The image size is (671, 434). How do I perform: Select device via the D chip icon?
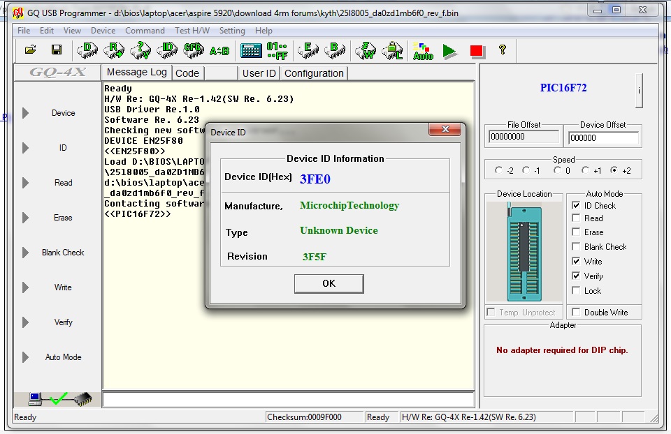(x=87, y=50)
